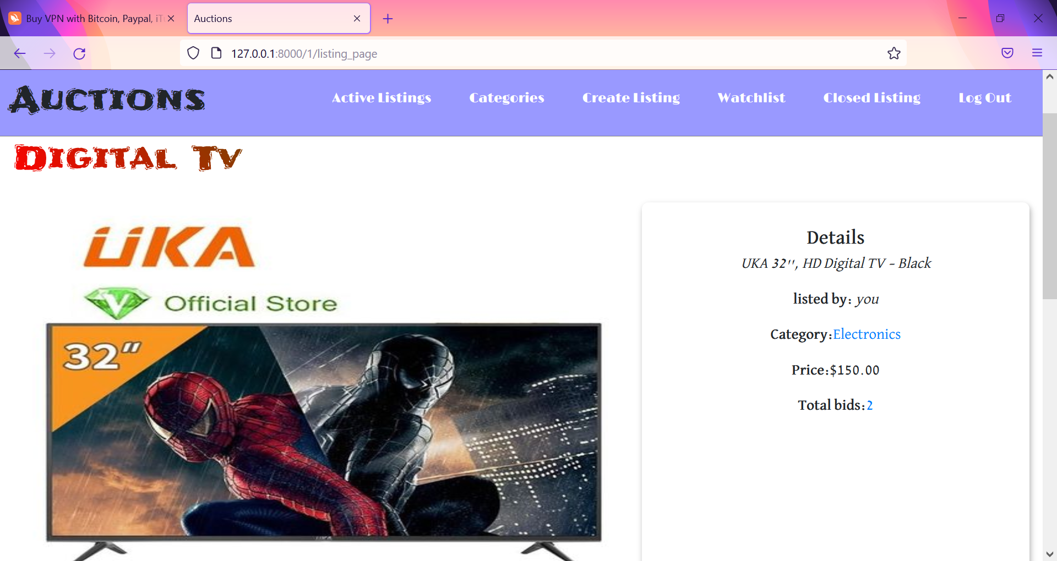The height and width of the screenshot is (561, 1057).
Task: Close the Buy VPN tab
Action: tap(171, 19)
